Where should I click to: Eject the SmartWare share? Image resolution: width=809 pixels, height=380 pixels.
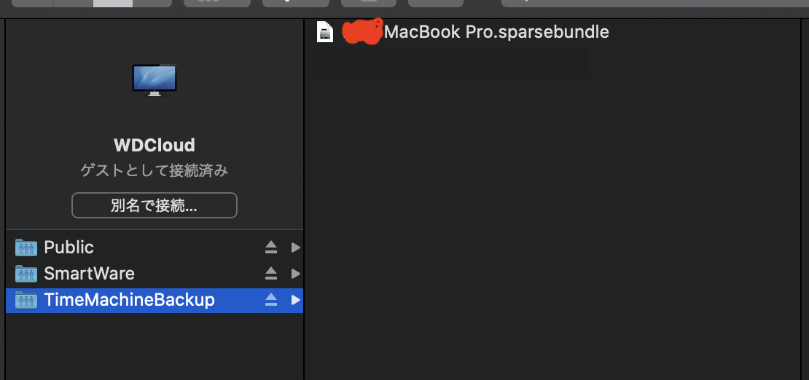tap(271, 274)
